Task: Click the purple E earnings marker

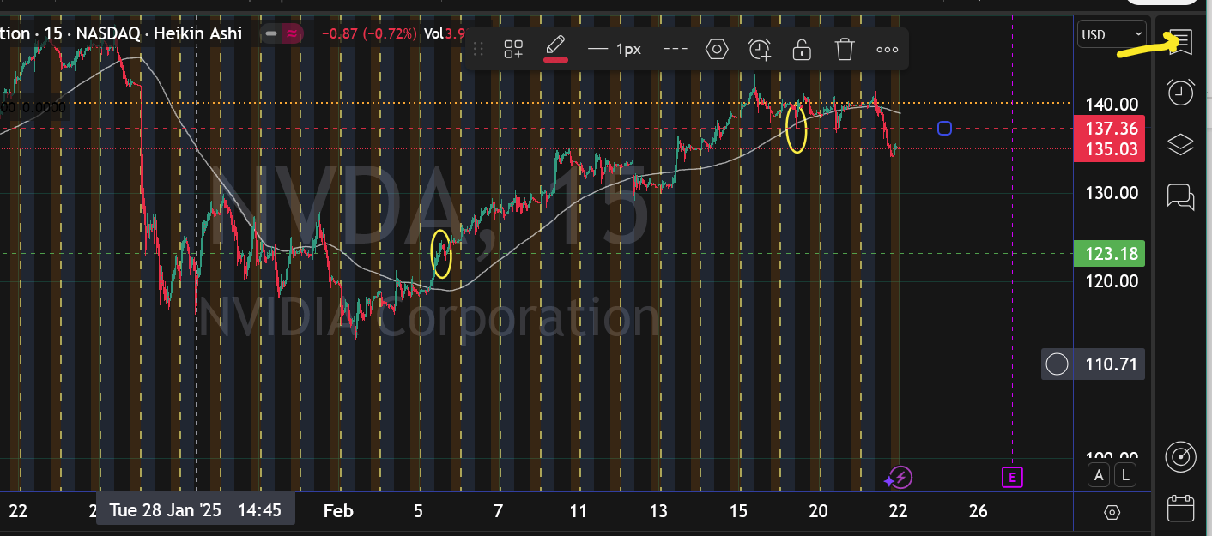Action: pos(1012,477)
